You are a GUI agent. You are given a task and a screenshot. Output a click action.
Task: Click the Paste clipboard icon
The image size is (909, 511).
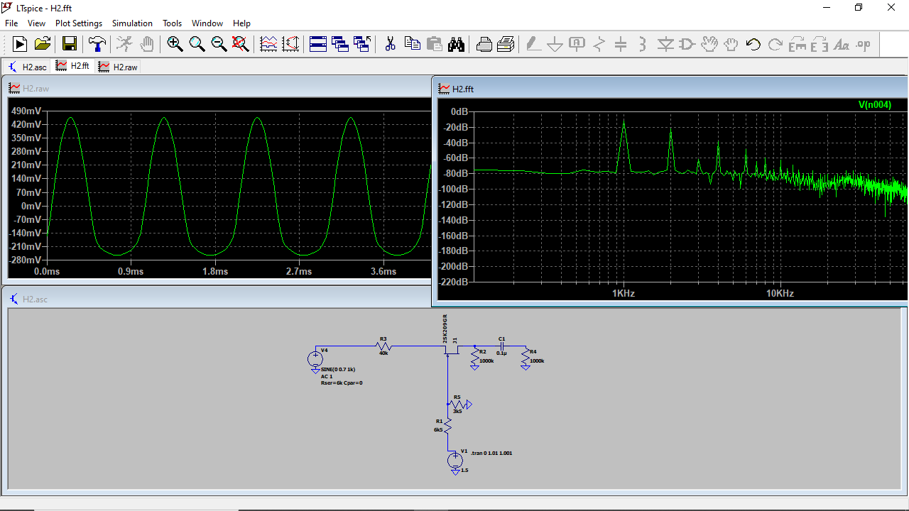[x=434, y=44]
